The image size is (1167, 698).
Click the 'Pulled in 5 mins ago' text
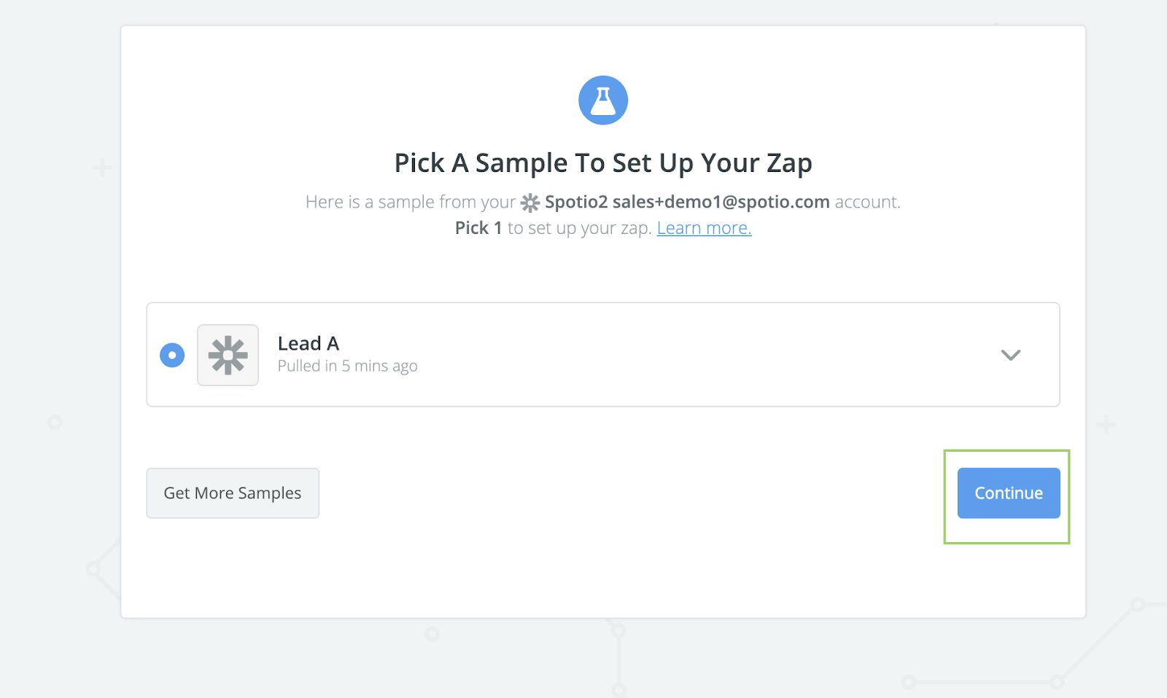coord(347,366)
